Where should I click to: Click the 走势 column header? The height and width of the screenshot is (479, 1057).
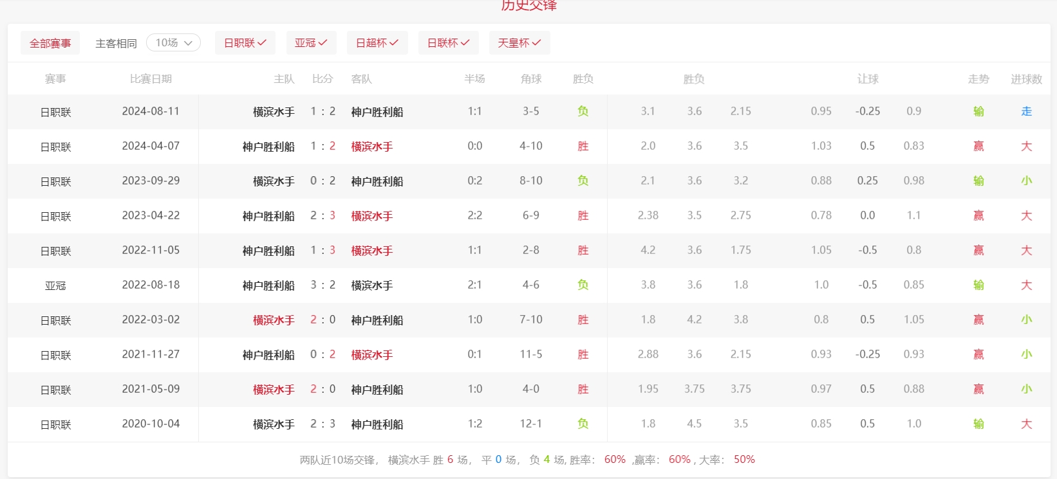tap(978, 79)
